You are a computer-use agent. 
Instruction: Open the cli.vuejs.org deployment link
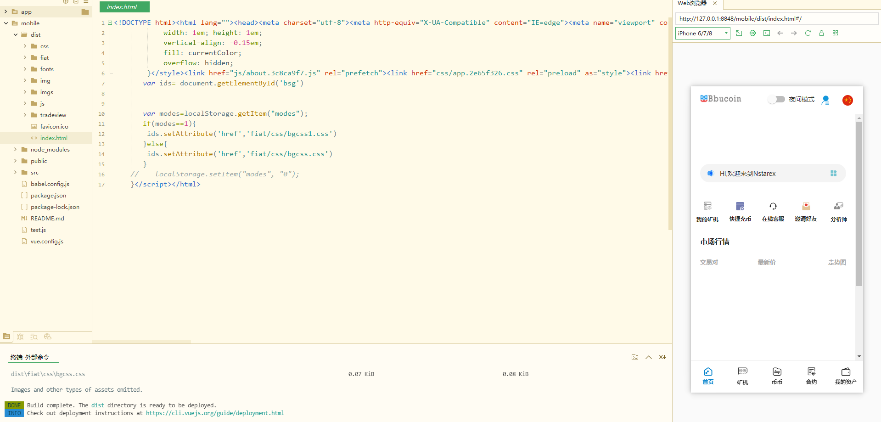pos(215,413)
